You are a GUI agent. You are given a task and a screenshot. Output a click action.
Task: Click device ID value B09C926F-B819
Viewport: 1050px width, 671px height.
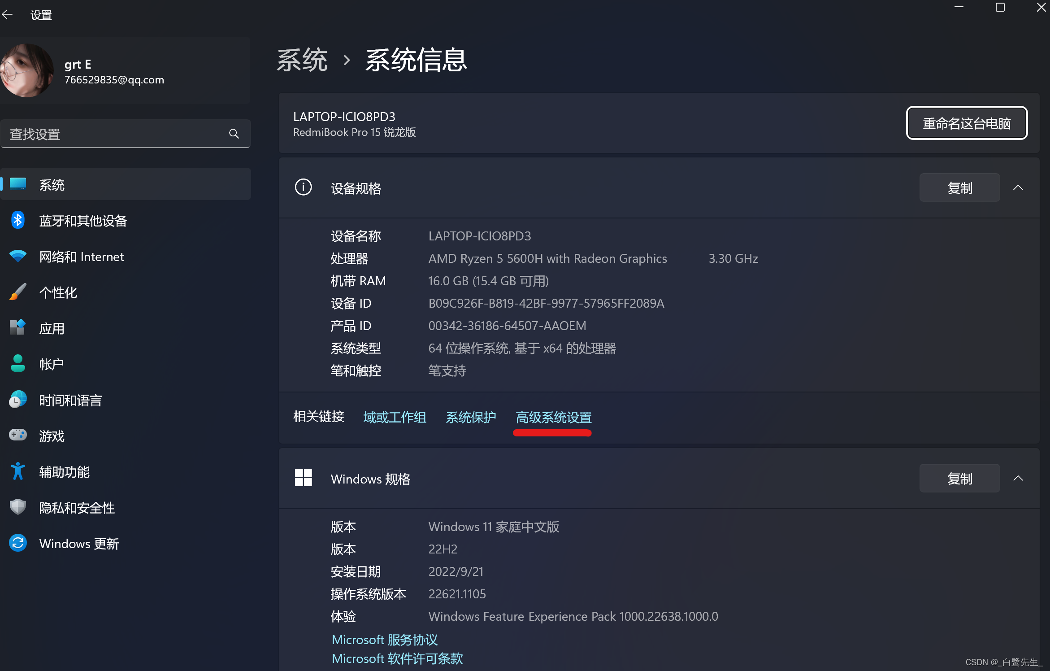[547, 303]
